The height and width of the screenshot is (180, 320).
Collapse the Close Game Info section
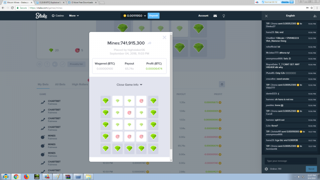[x=129, y=84]
